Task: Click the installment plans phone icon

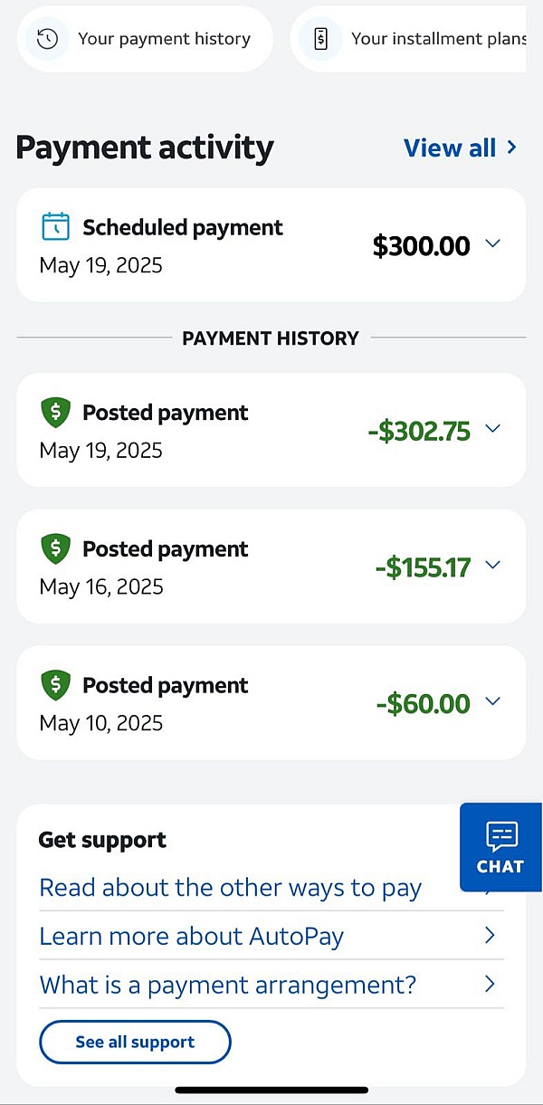Action: (x=320, y=39)
